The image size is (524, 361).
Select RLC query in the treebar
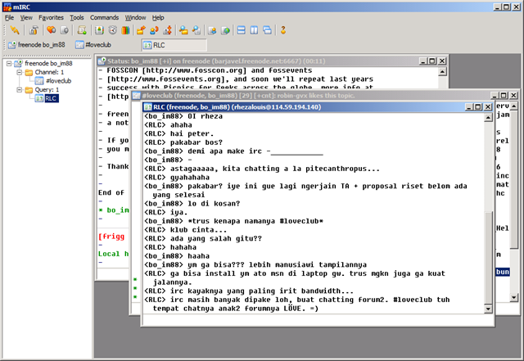(x=51, y=98)
